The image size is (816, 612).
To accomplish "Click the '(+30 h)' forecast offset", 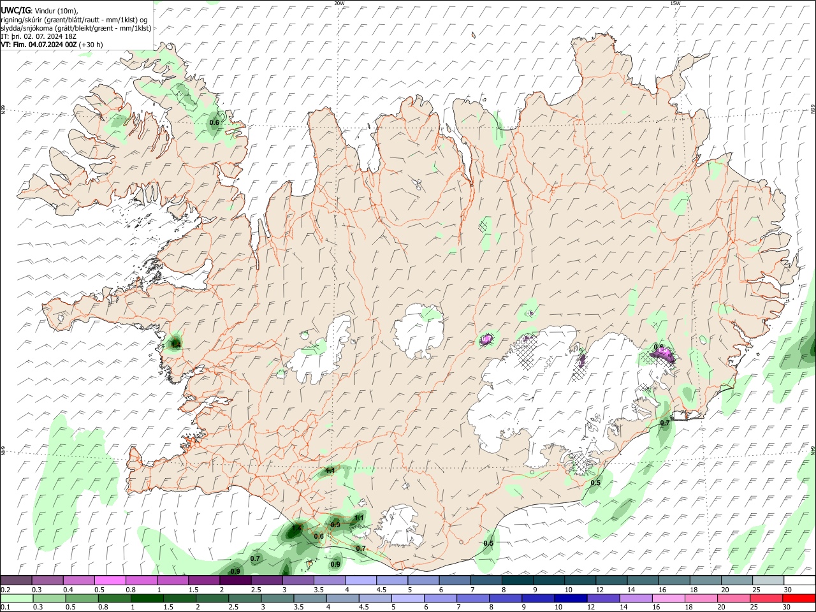I will 92,45.
